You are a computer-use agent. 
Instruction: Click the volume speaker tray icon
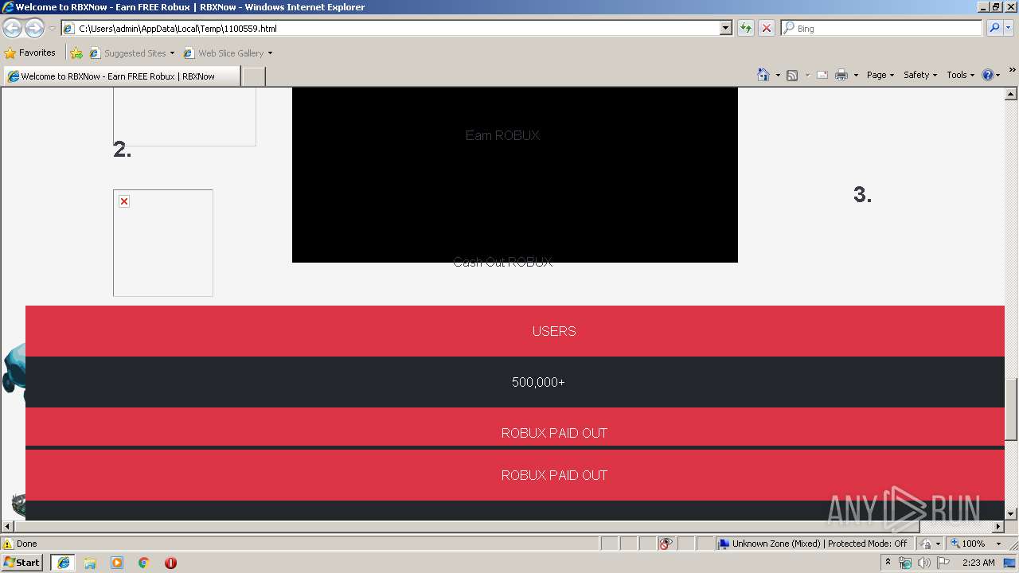pyautogui.click(x=923, y=563)
